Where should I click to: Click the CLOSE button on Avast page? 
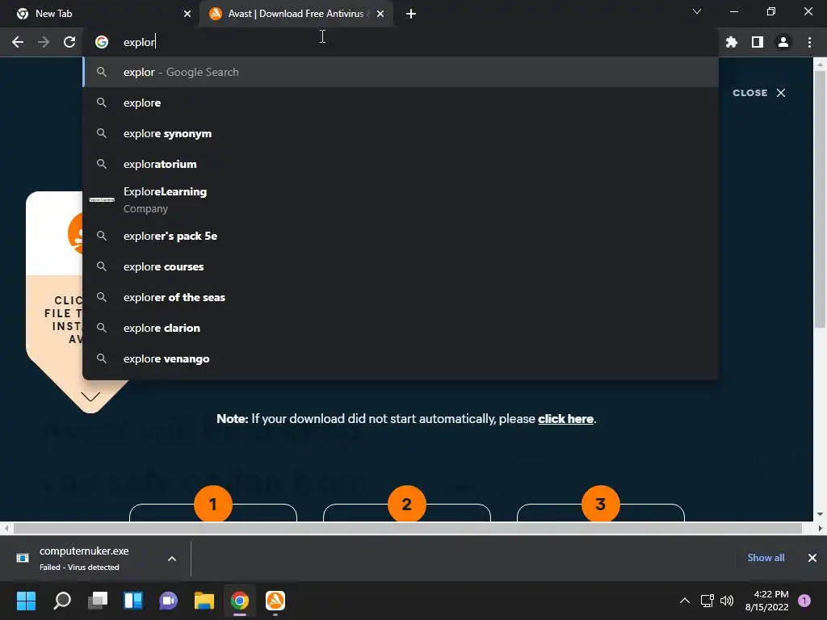click(759, 93)
